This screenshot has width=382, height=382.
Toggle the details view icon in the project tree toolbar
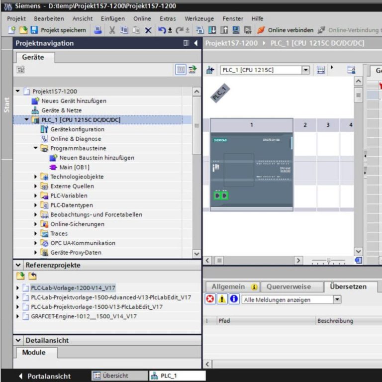181,70
